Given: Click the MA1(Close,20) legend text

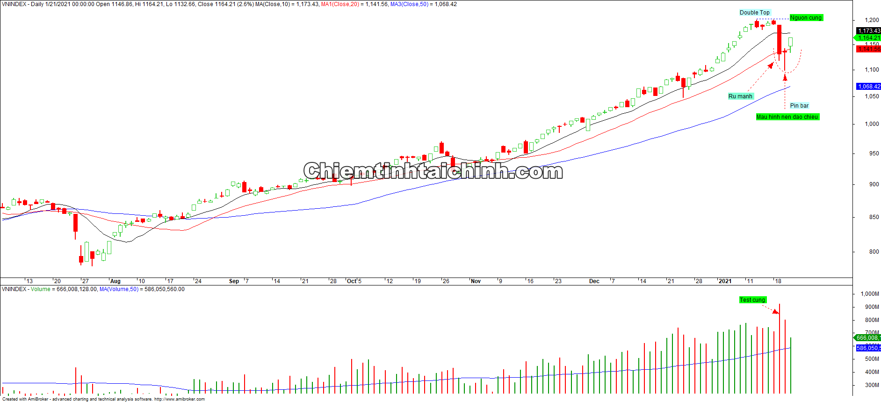Looking at the screenshot, I should coord(340,4).
